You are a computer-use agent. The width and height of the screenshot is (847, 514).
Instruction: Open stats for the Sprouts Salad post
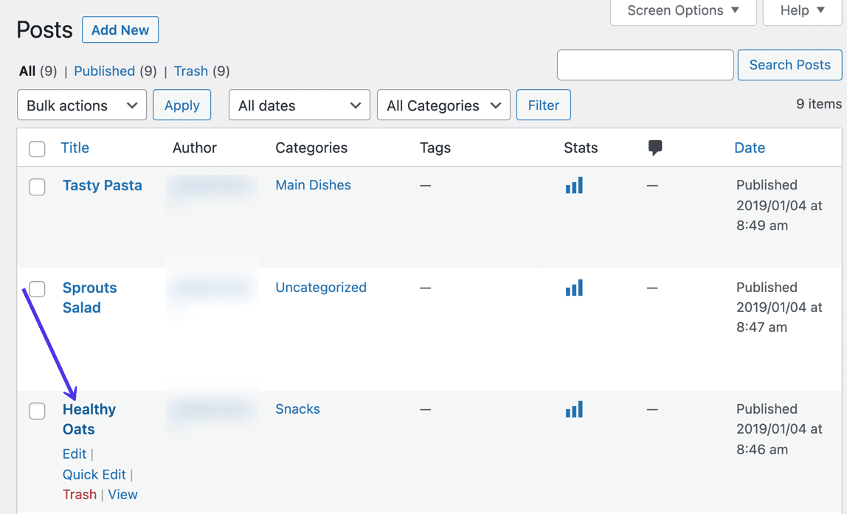[x=574, y=288]
